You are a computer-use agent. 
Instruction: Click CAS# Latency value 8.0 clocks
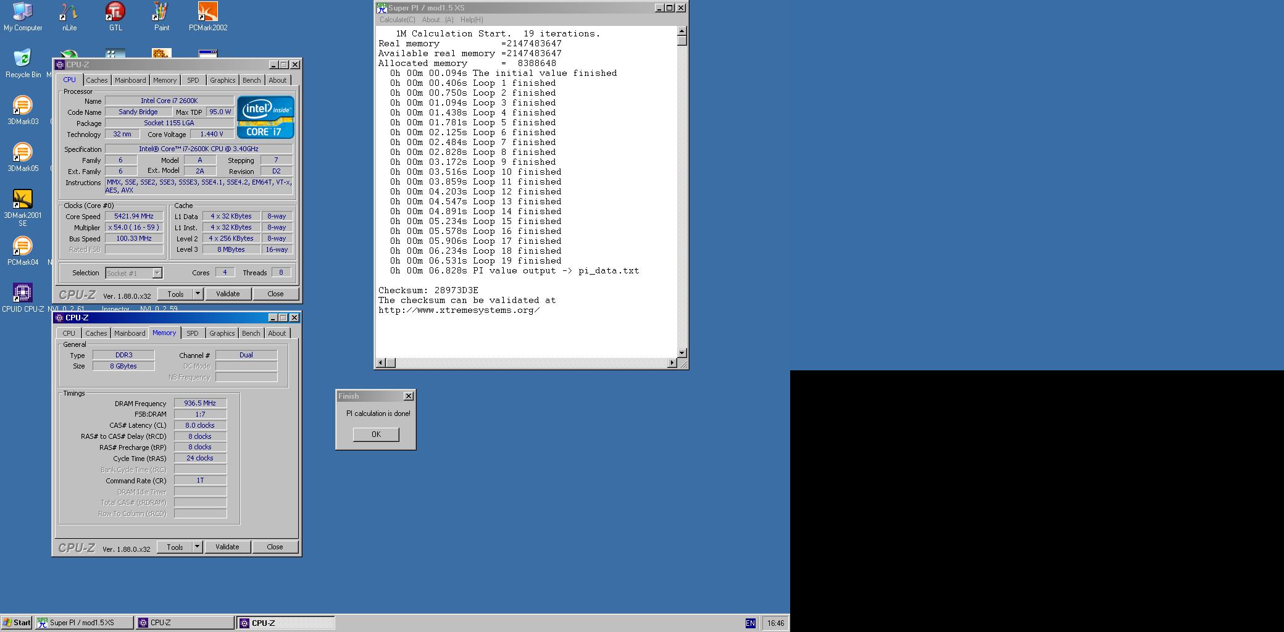click(200, 425)
